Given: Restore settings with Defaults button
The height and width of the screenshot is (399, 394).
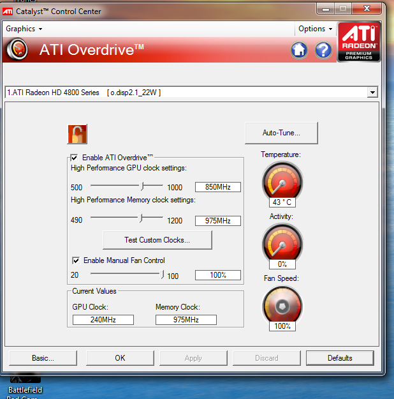Looking at the screenshot, I should click(340, 358).
